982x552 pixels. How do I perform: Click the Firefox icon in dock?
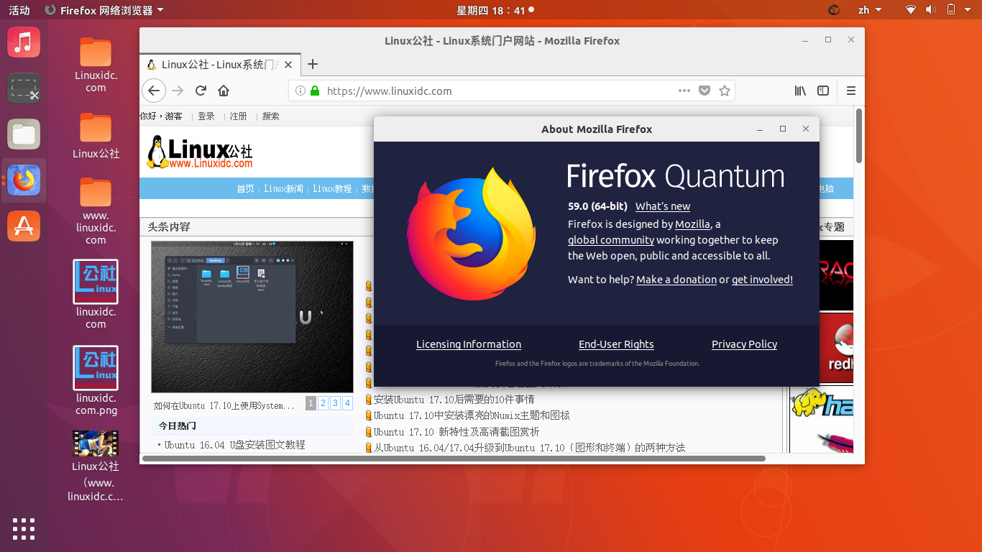24,180
